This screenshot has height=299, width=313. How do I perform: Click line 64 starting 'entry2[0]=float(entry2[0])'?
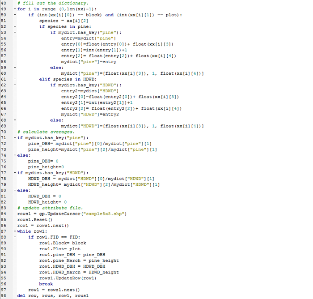click(x=120, y=97)
